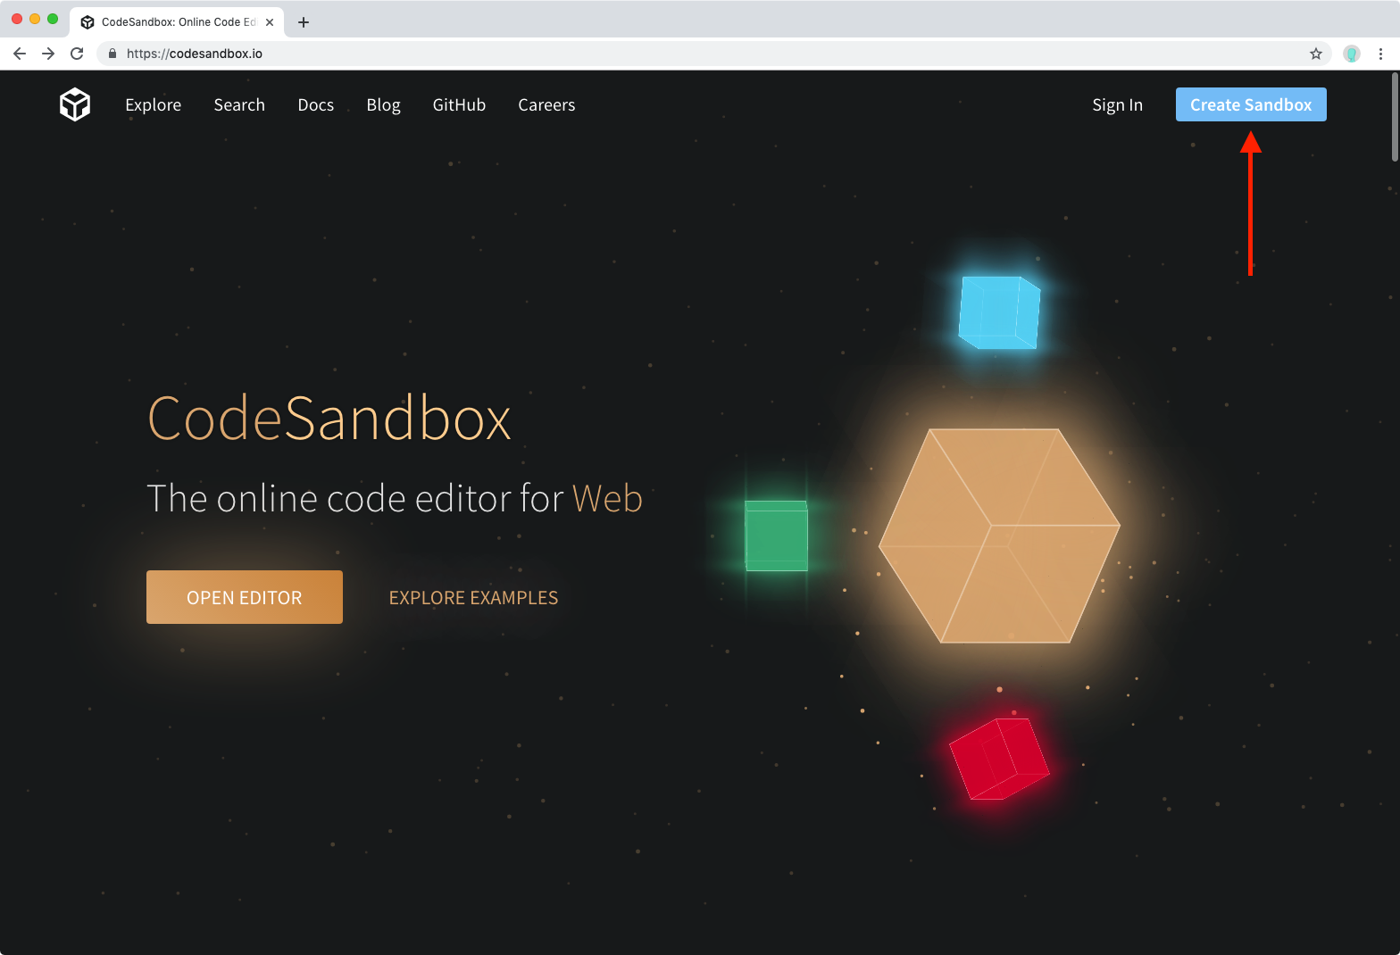Click the CodeSandbox headline text

click(x=329, y=418)
